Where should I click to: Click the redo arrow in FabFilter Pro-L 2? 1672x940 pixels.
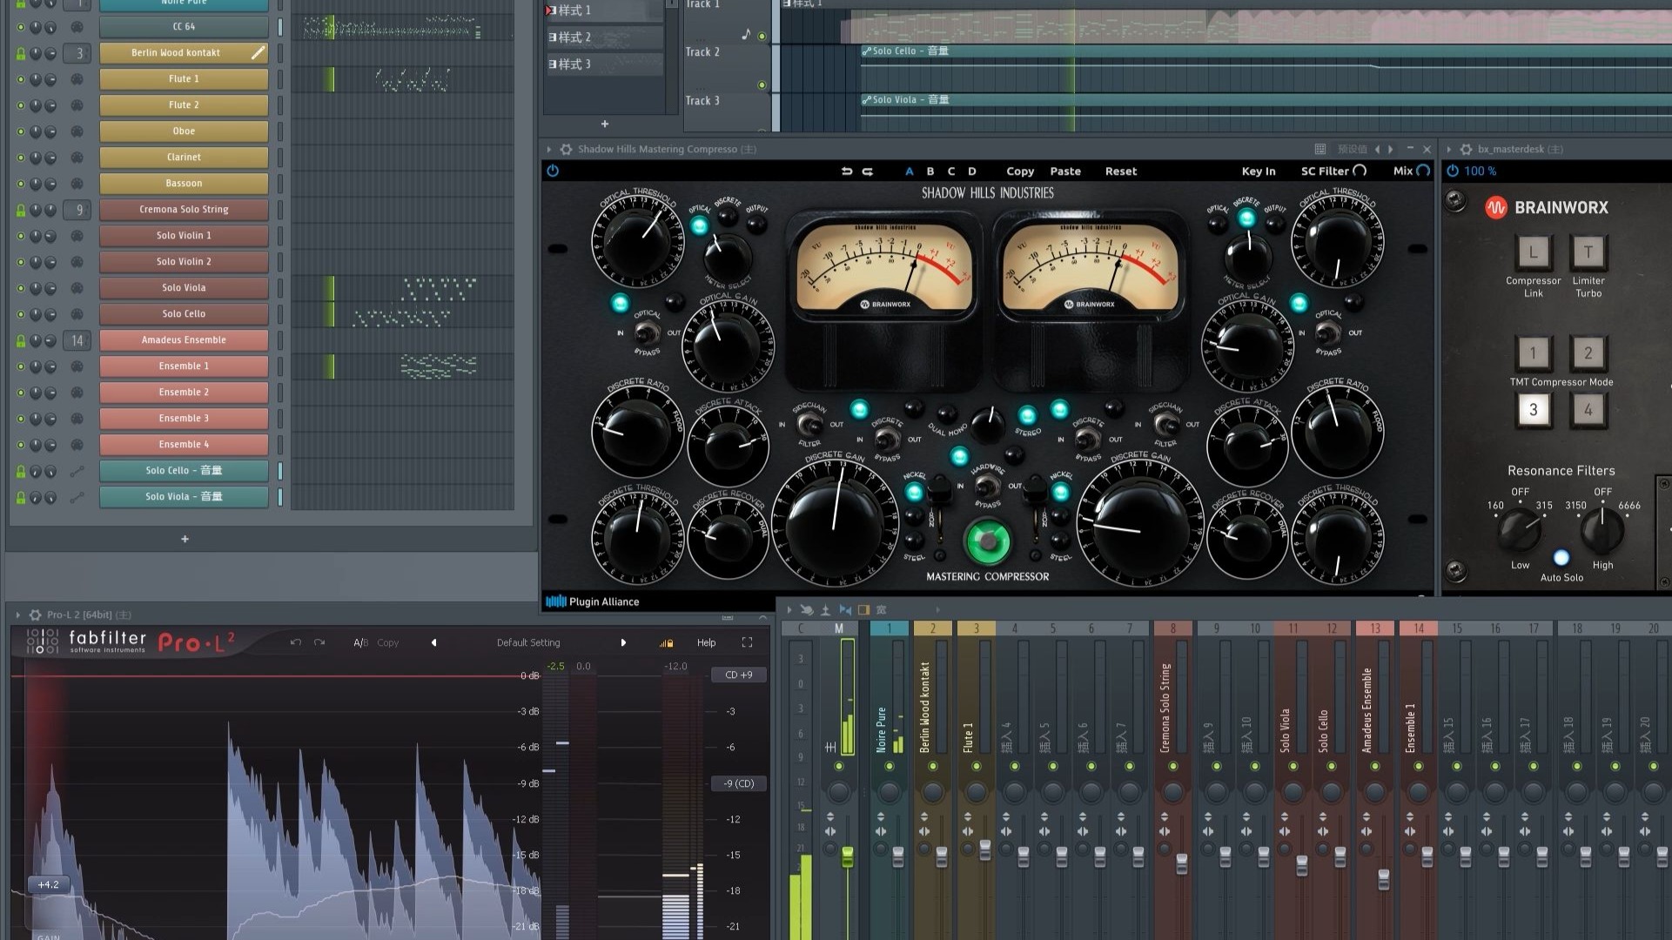(x=319, y=642)
